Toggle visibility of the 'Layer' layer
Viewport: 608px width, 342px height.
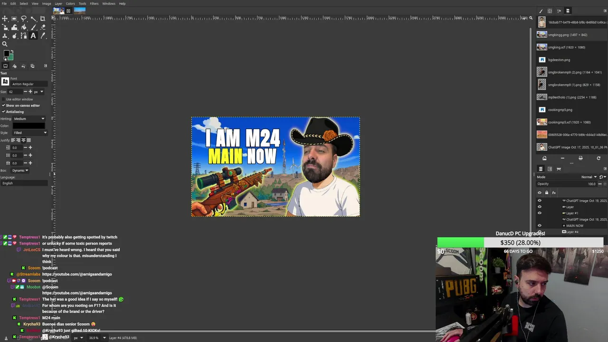540,207
